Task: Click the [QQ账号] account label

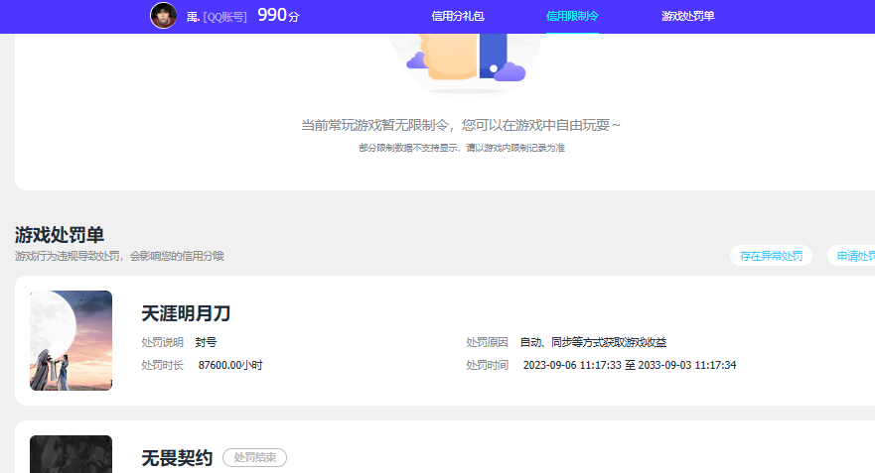Action: pos(224,17)
